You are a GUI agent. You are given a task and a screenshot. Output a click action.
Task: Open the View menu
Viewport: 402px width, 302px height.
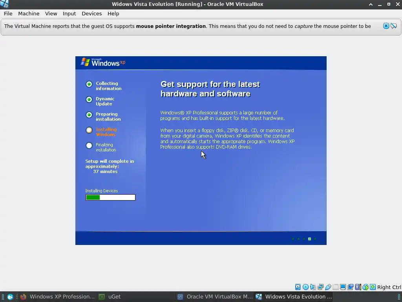pyautogui.click(x=51, y=14)
